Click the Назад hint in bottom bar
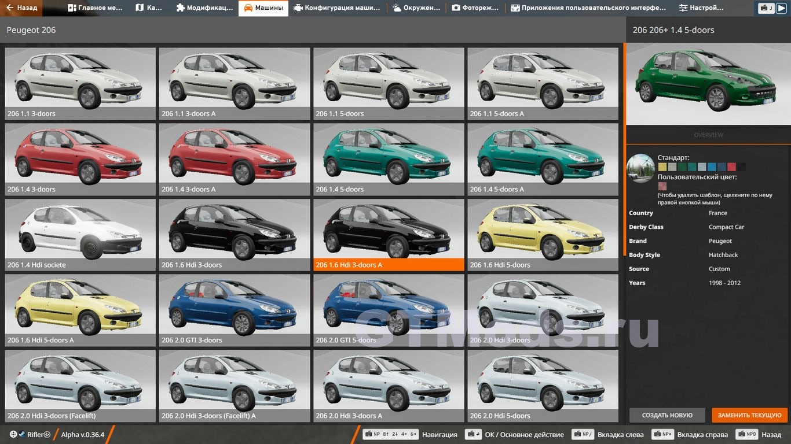Image resolution: width=791 pixels, height=444 pixels. point(758,435)
